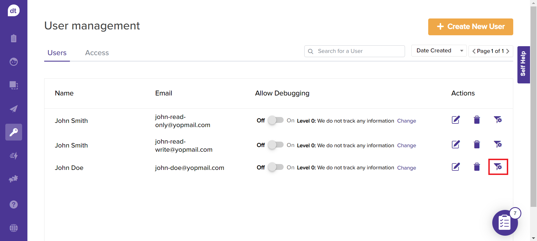Open the checklist widget with badge 7
537x241 pixels.
click(505, 223)
